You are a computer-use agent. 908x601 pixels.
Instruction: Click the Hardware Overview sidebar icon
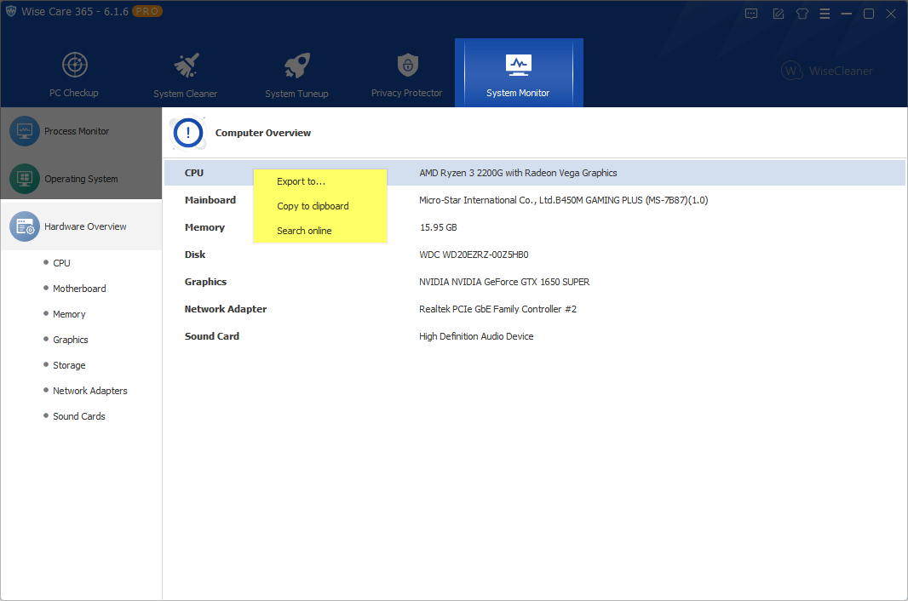[25, 226]
